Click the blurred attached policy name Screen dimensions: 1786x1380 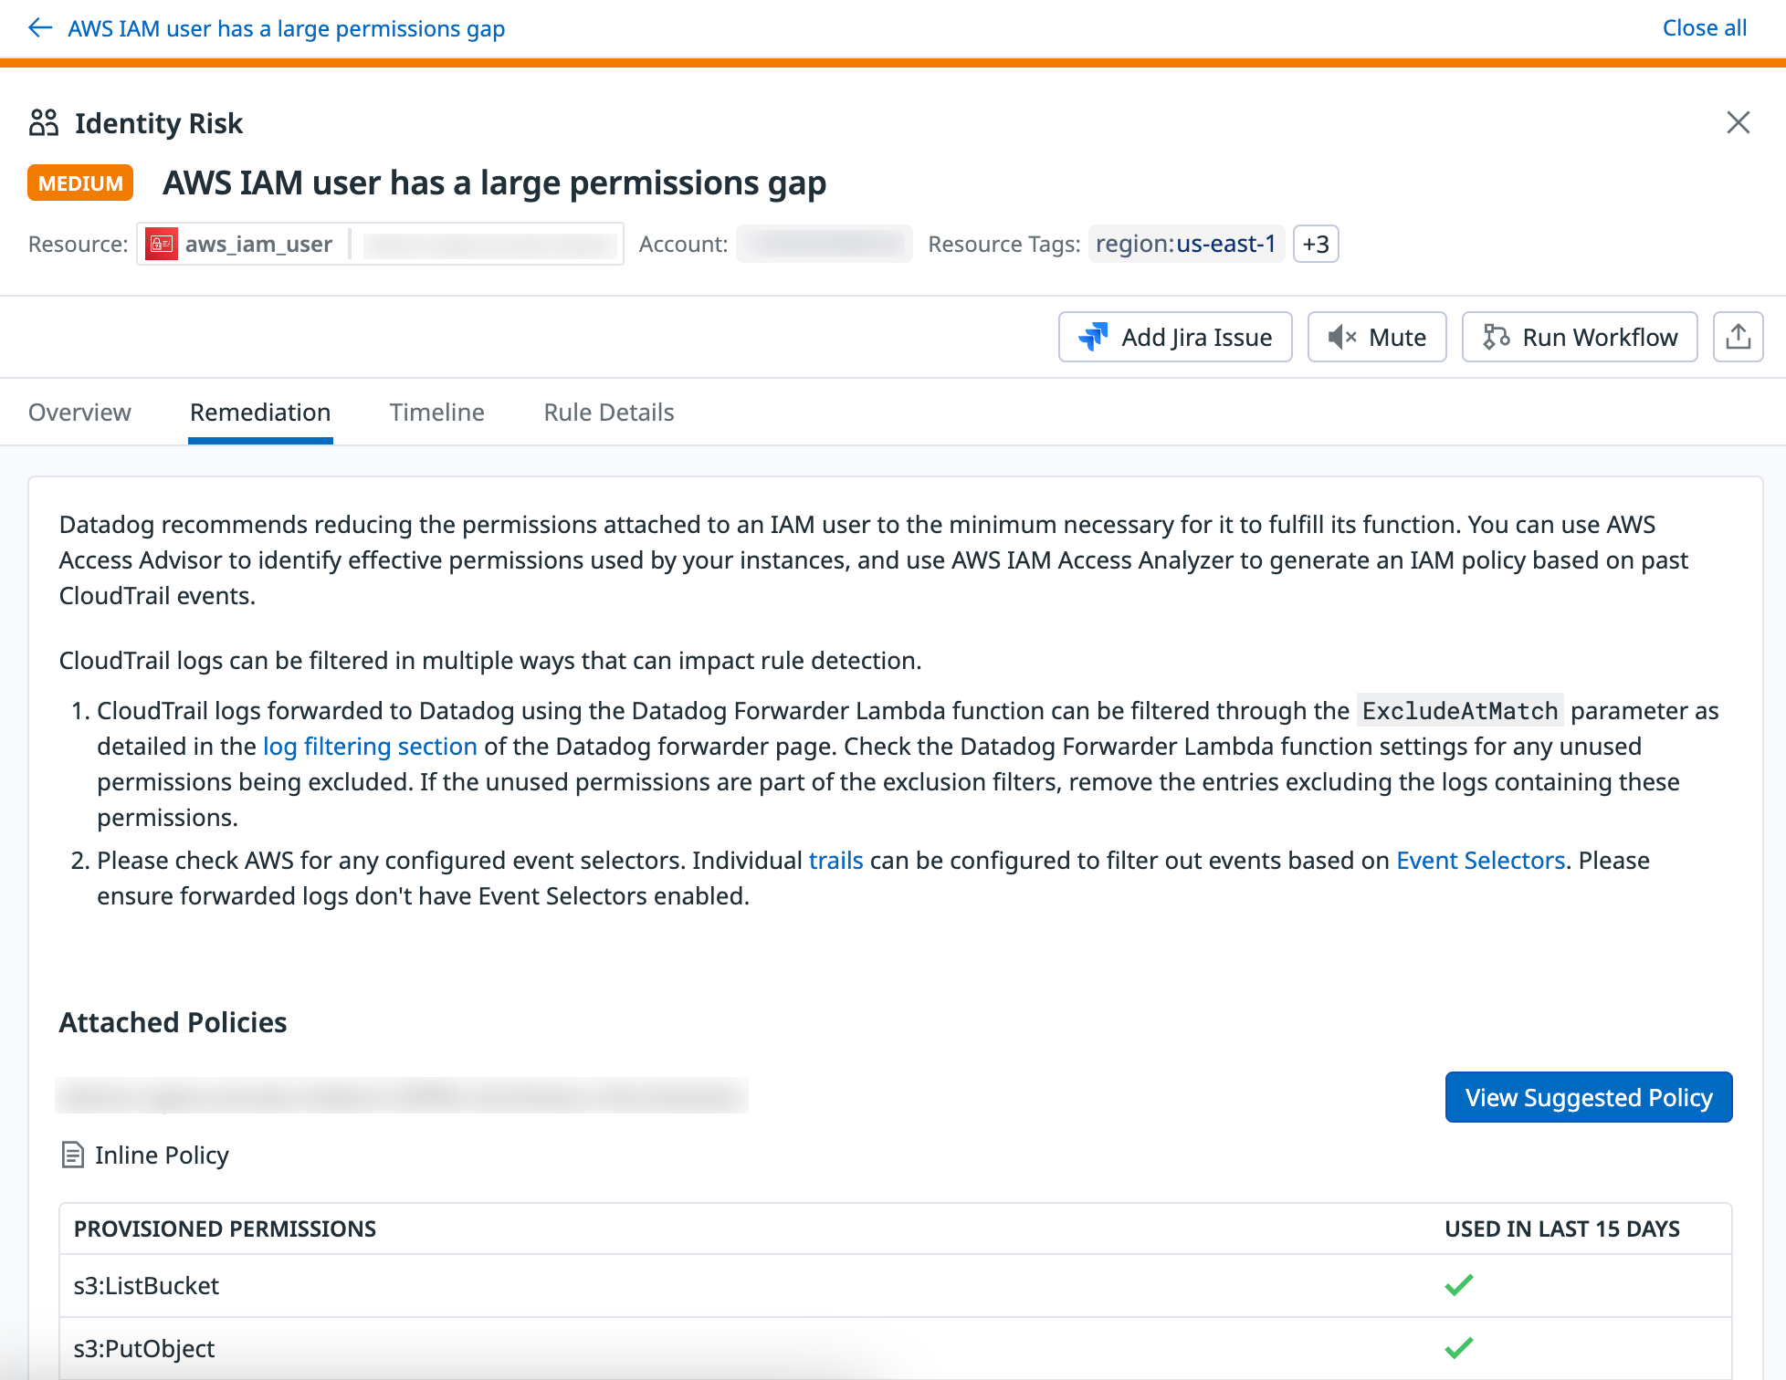pos(402,1095)
